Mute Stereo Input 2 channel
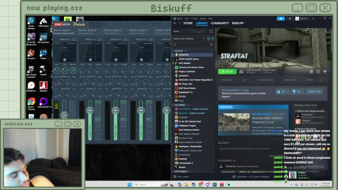 (x=98, y=139)
